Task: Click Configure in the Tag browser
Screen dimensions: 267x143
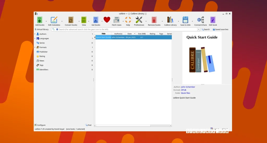Action: (40, 125)
